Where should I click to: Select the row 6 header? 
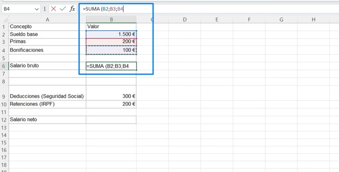tap(4, 66)
